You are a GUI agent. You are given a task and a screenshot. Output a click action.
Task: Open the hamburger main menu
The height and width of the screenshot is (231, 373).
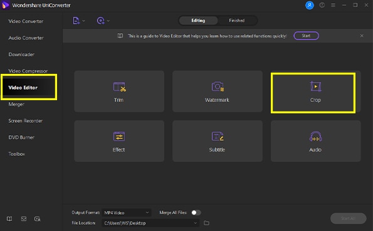click(333, 5)
